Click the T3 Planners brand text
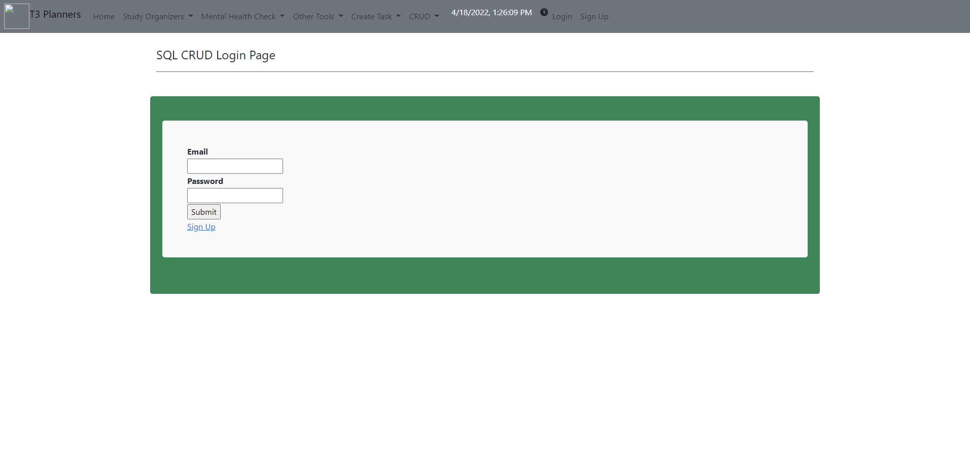The image size is (970, 456). pyautogui.click(x=55, y=14)
